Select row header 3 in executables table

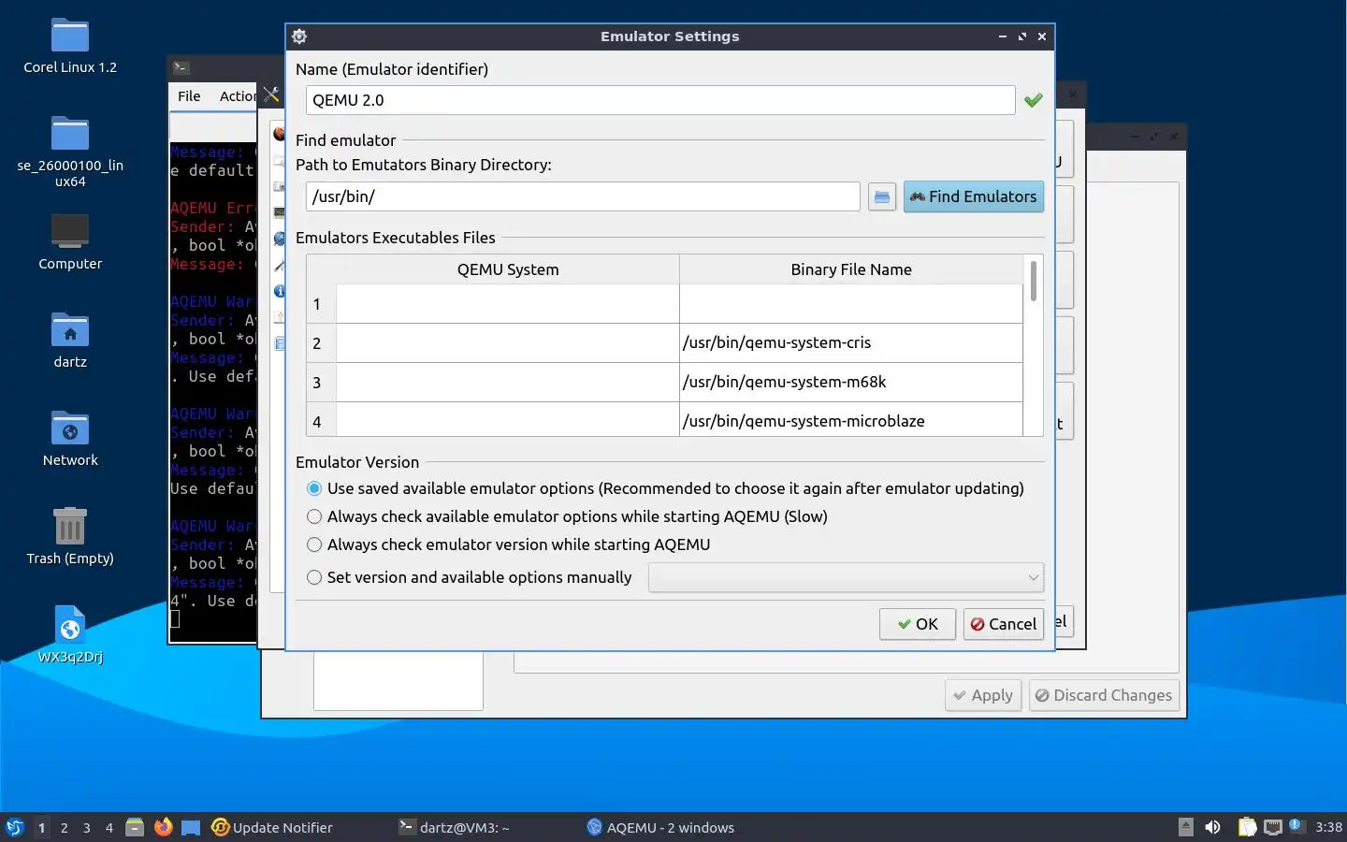point(321,383)
